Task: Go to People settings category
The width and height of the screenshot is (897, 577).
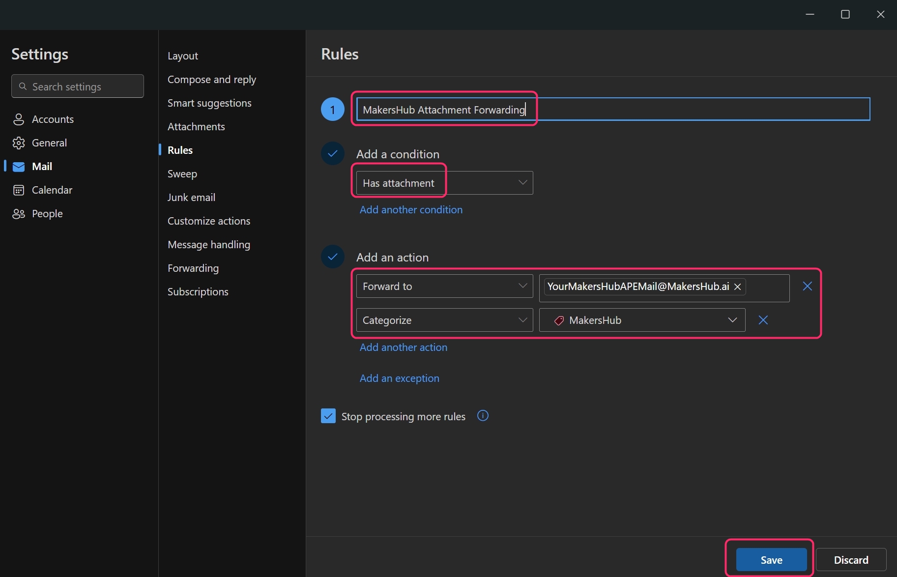Action: tap(47, 214)
